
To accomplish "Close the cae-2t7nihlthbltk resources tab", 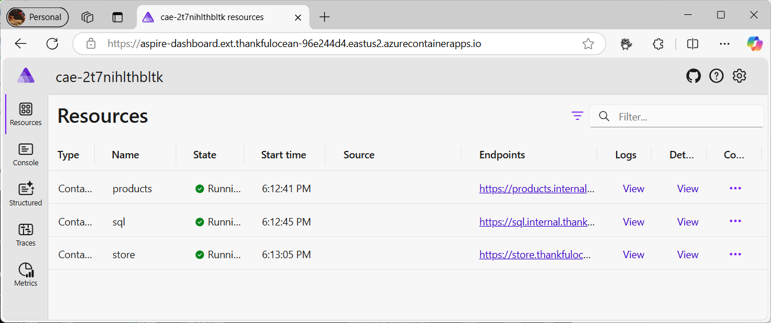I will click(x=298, y=17).
